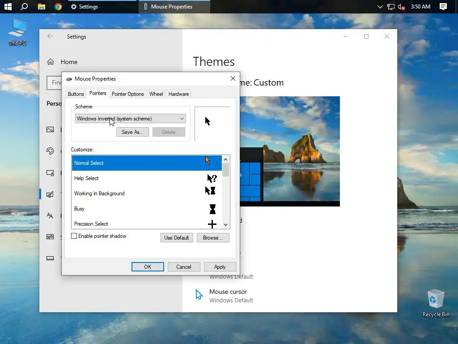
Task: Switch to Mouse Properties taskbar button
Action: (x=174, y=6)
